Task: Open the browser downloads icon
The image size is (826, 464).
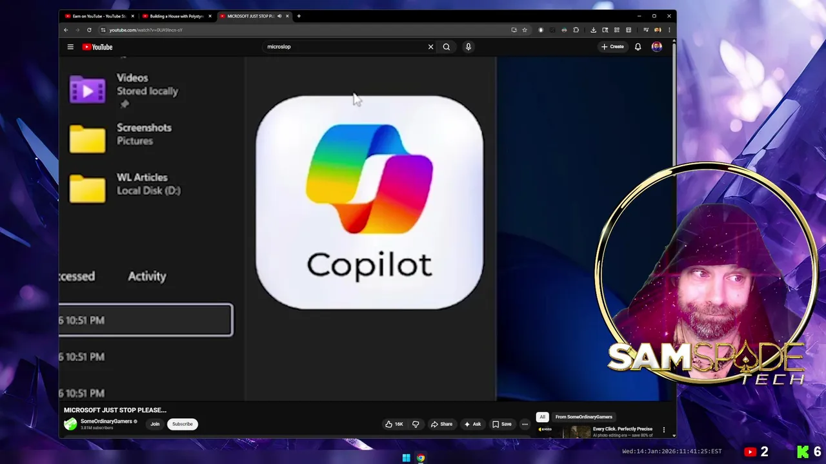Action: [x=593, y=30]
